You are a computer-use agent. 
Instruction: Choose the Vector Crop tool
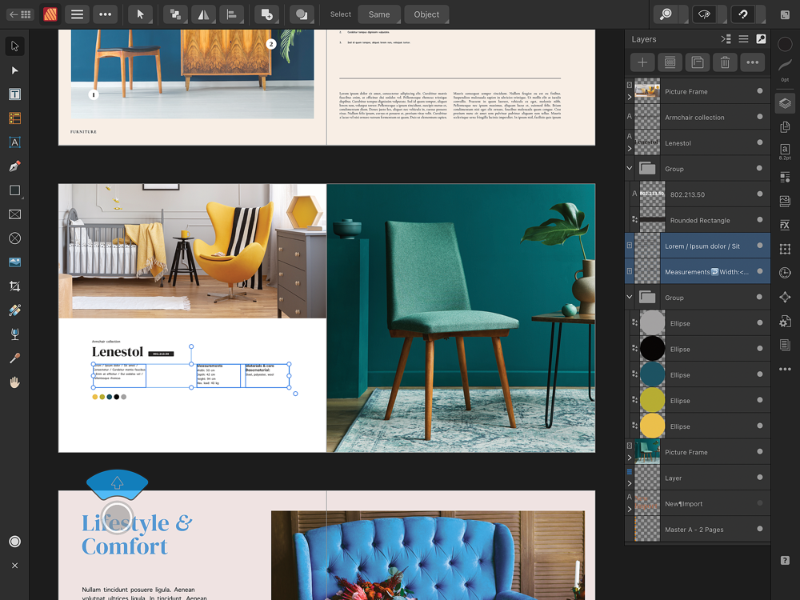(14, 286)
